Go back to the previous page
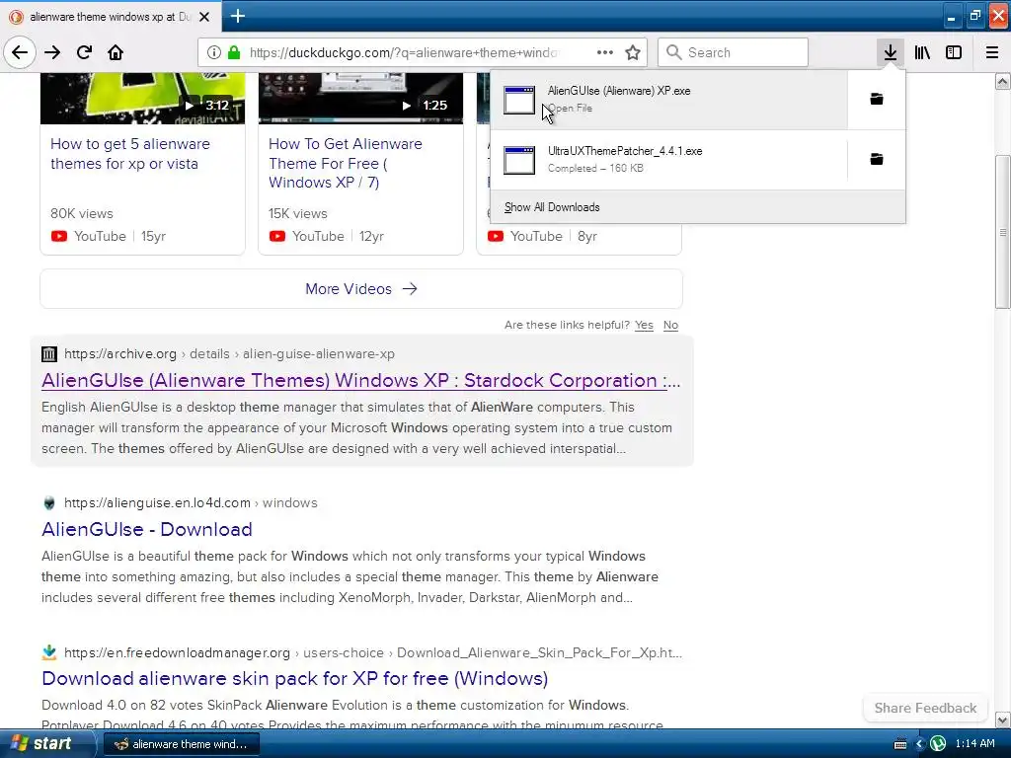 click(20, 52)
